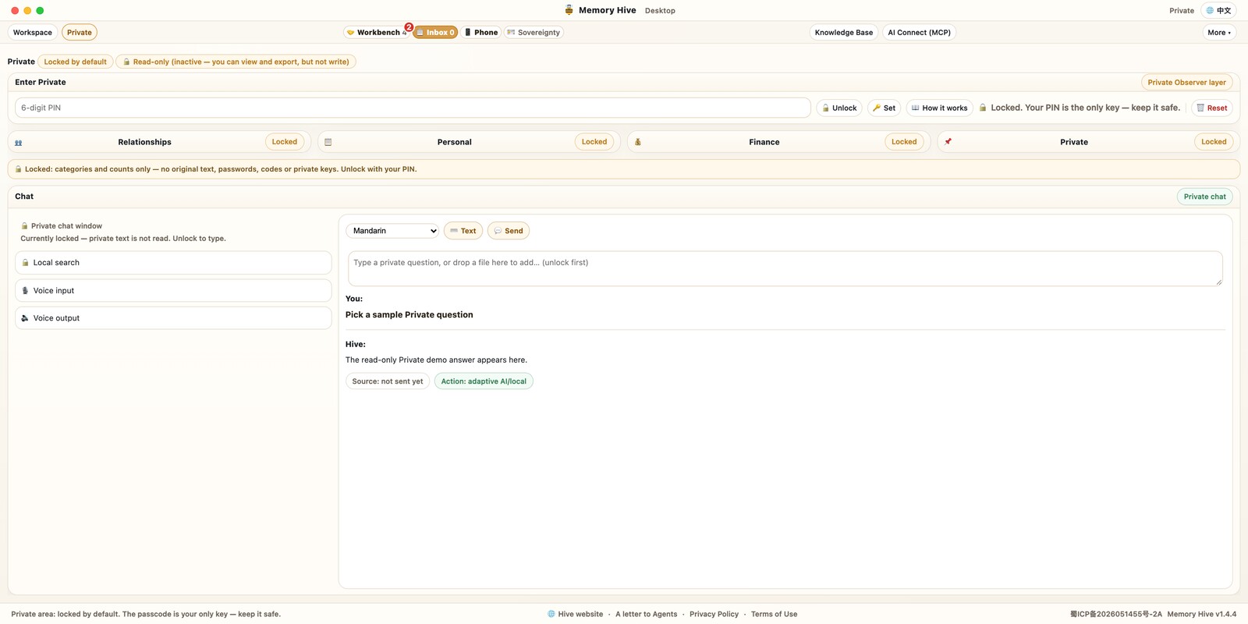Expand the More menu
Image resolution: width=1248 pixels, height=624 pixels.
pos(1218,33)
